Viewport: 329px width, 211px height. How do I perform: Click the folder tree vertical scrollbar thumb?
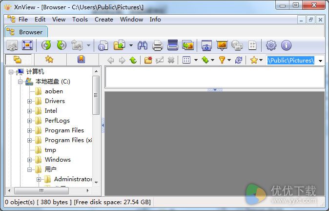click(96, 95)
